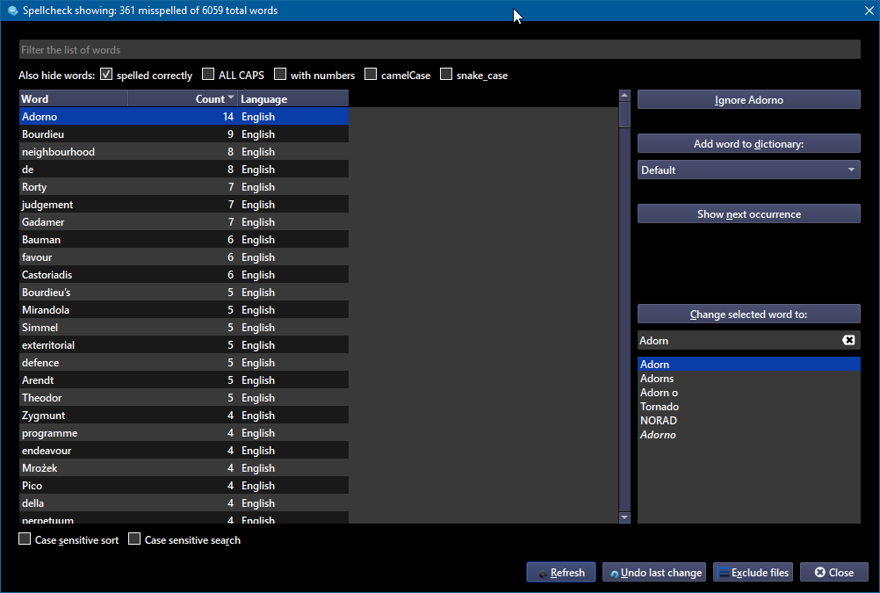Select the word programme
This screenshot has width=880, height=593.
184,432
